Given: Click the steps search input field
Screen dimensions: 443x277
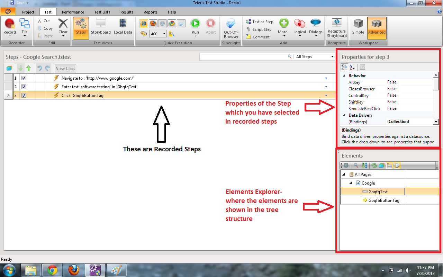Looking at the screenshot, I should [x=244, y=57].
